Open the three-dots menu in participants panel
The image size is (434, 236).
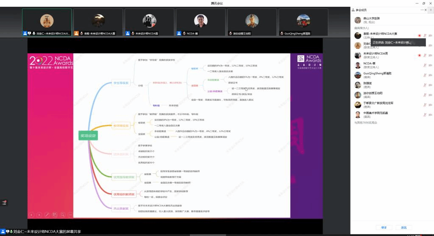click(421, 10)
